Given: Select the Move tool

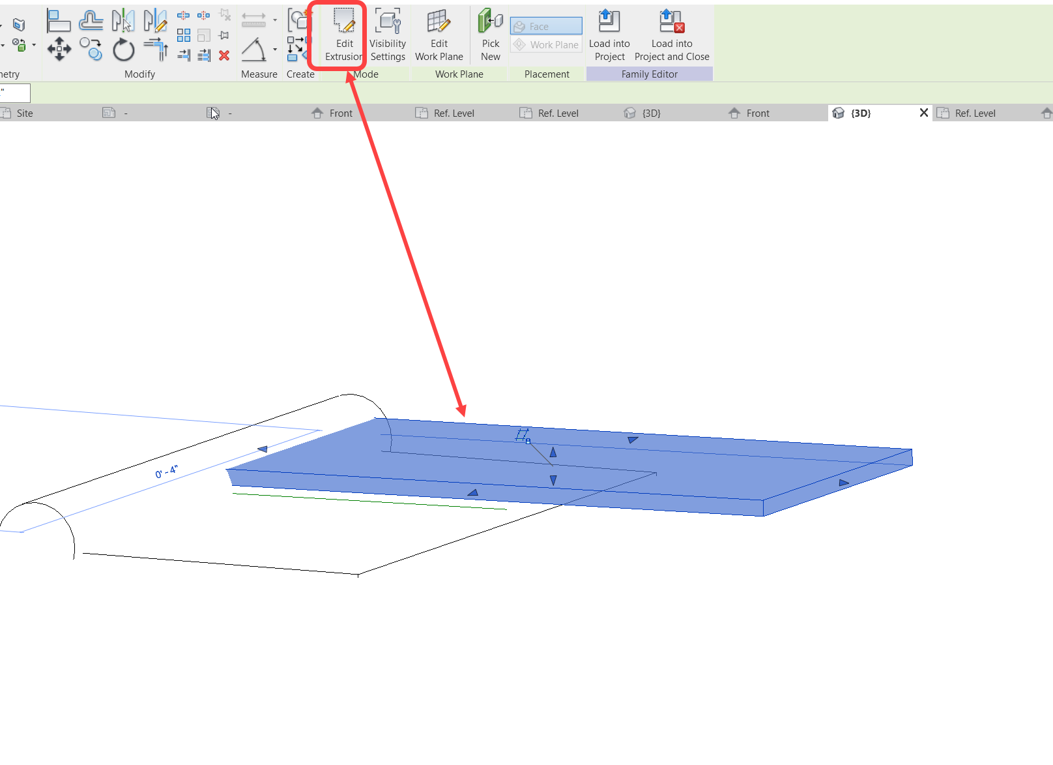Looking at the screenshot, I should pyautogui.click(x=59, y=49).
